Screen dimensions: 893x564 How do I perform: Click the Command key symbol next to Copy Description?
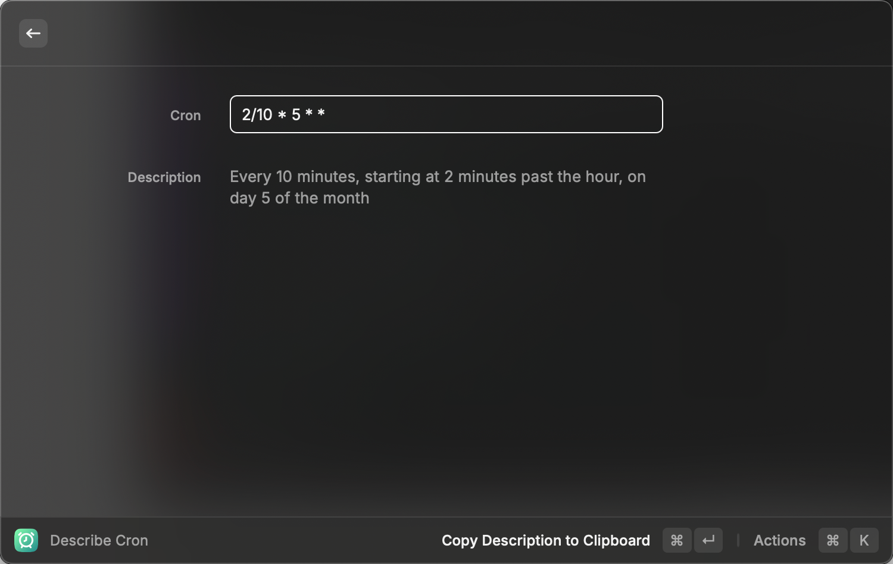click(x=677, y=540)
